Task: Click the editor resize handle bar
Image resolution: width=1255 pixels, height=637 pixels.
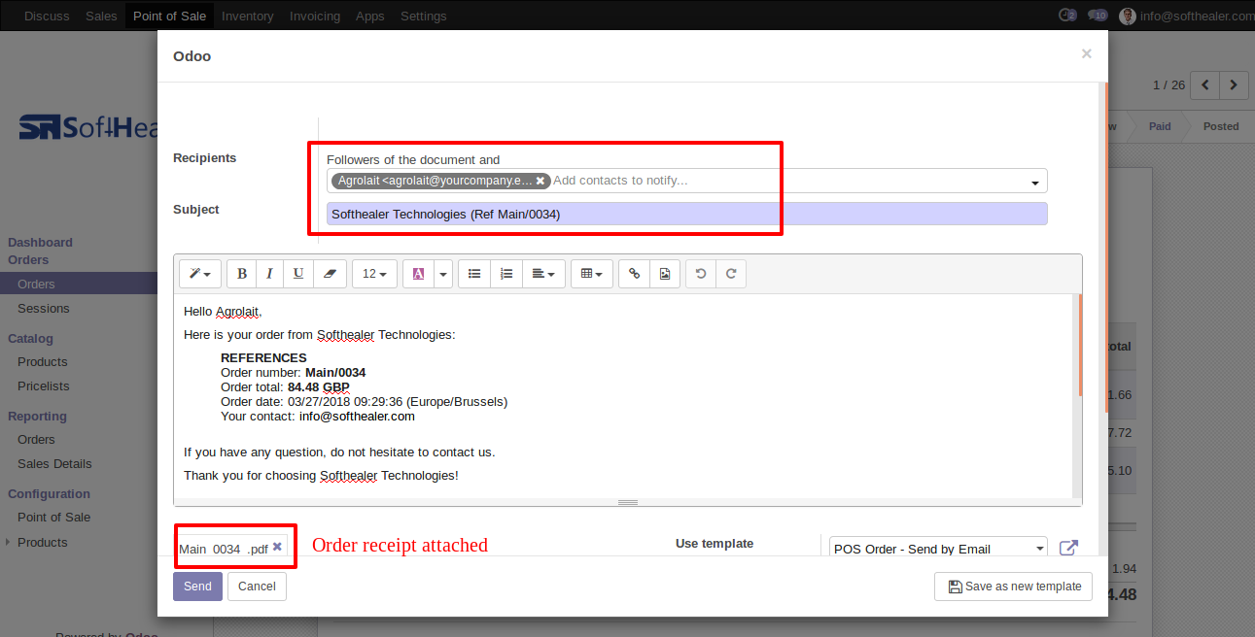Action: pos(628,502)
